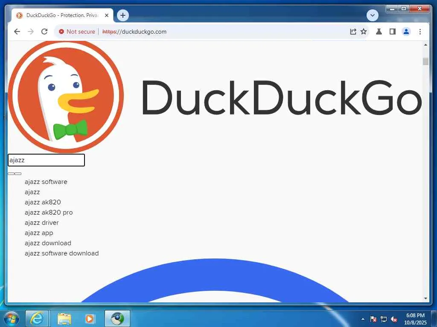The height and width of the screenshot is (327, 437).
Task: Choose the suggestion ajazz ak820 pro
Action: 49,212
